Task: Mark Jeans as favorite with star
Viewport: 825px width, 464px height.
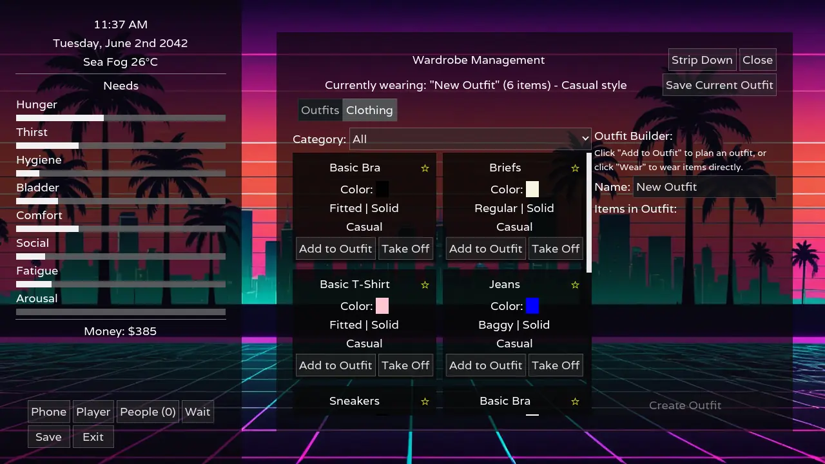Action: click(x=575, y=285)
